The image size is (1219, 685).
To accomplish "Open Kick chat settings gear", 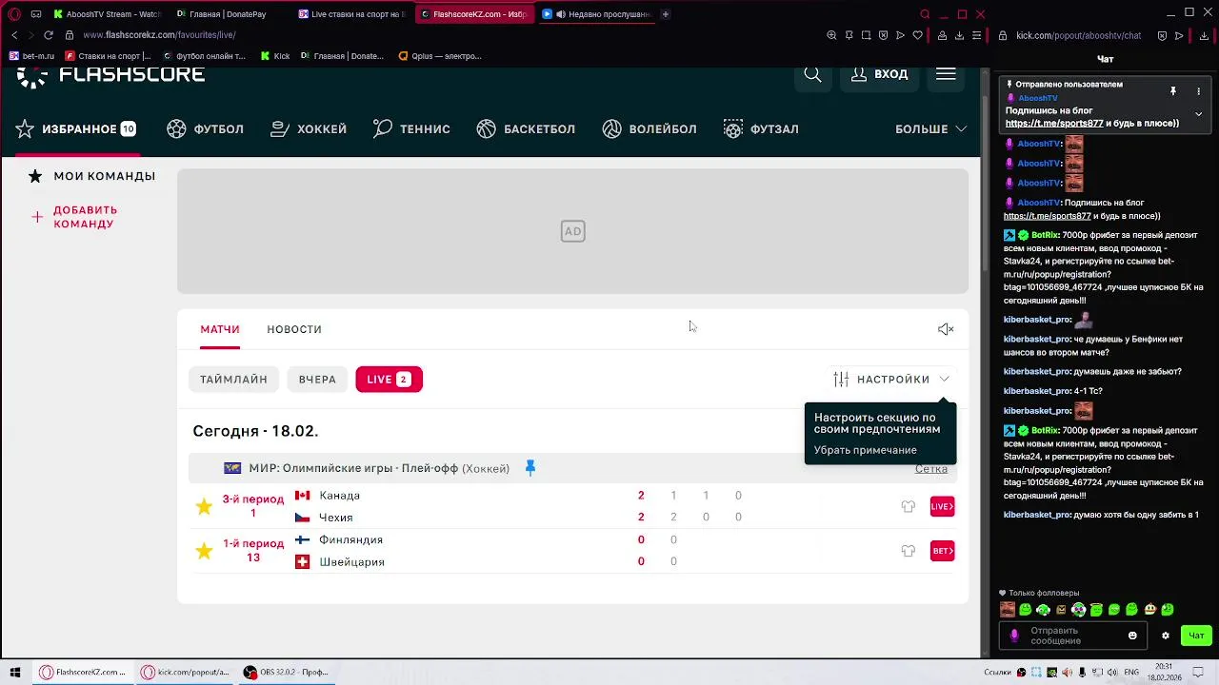I will click(1165, 636).
